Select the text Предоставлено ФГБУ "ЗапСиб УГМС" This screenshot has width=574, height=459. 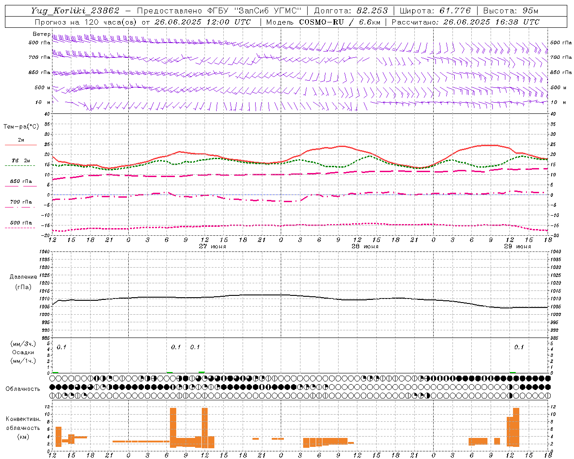point(219,11)
